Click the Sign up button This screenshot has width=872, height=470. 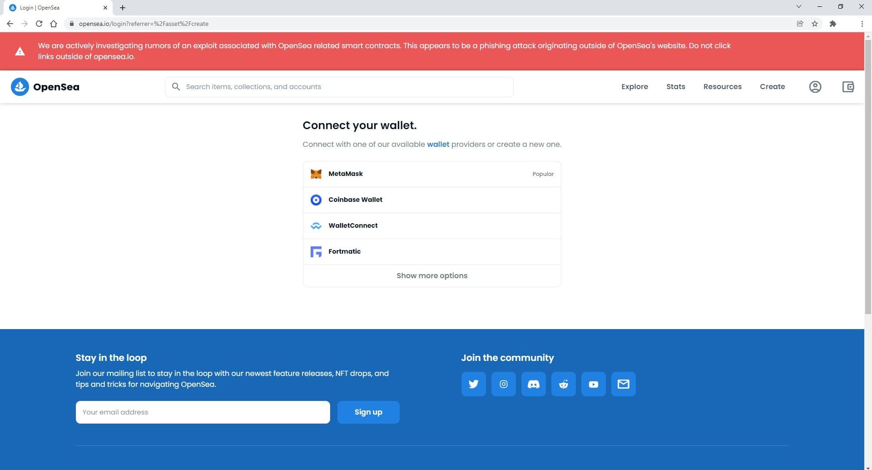point(368,412)
